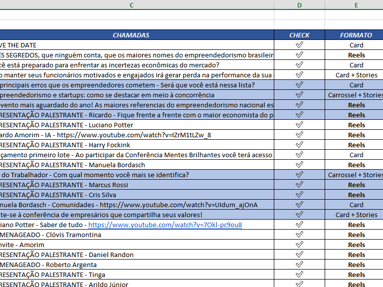Viewport: 383px width, 287px height.
Task: Select the Clóvis Tramontina cell
Action: pos(137,235)
